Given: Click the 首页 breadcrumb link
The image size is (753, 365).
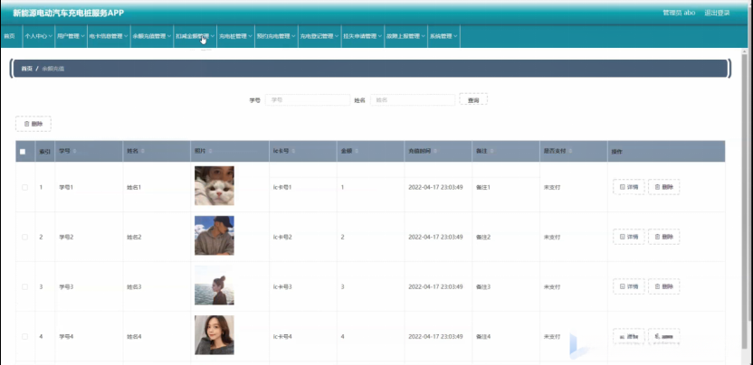Looking at the screenshot, I should pyautogui.click(x=26, y=69).
